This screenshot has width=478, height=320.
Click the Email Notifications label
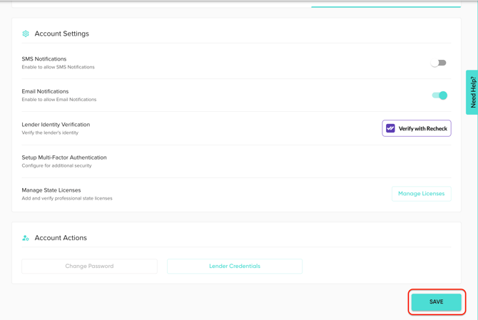click(45, 91)
